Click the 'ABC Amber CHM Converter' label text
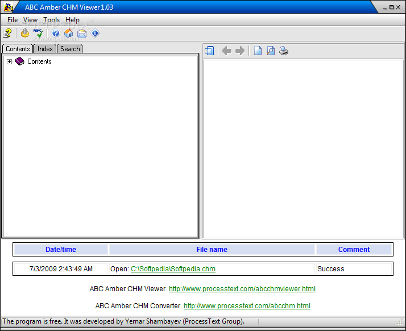Image resolution: width=406 pixels, height=331 pixels. tap(138, 306)
